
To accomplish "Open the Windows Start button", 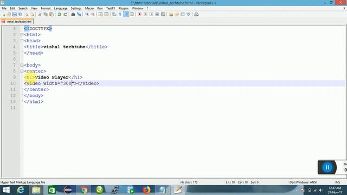I will 6,190.
